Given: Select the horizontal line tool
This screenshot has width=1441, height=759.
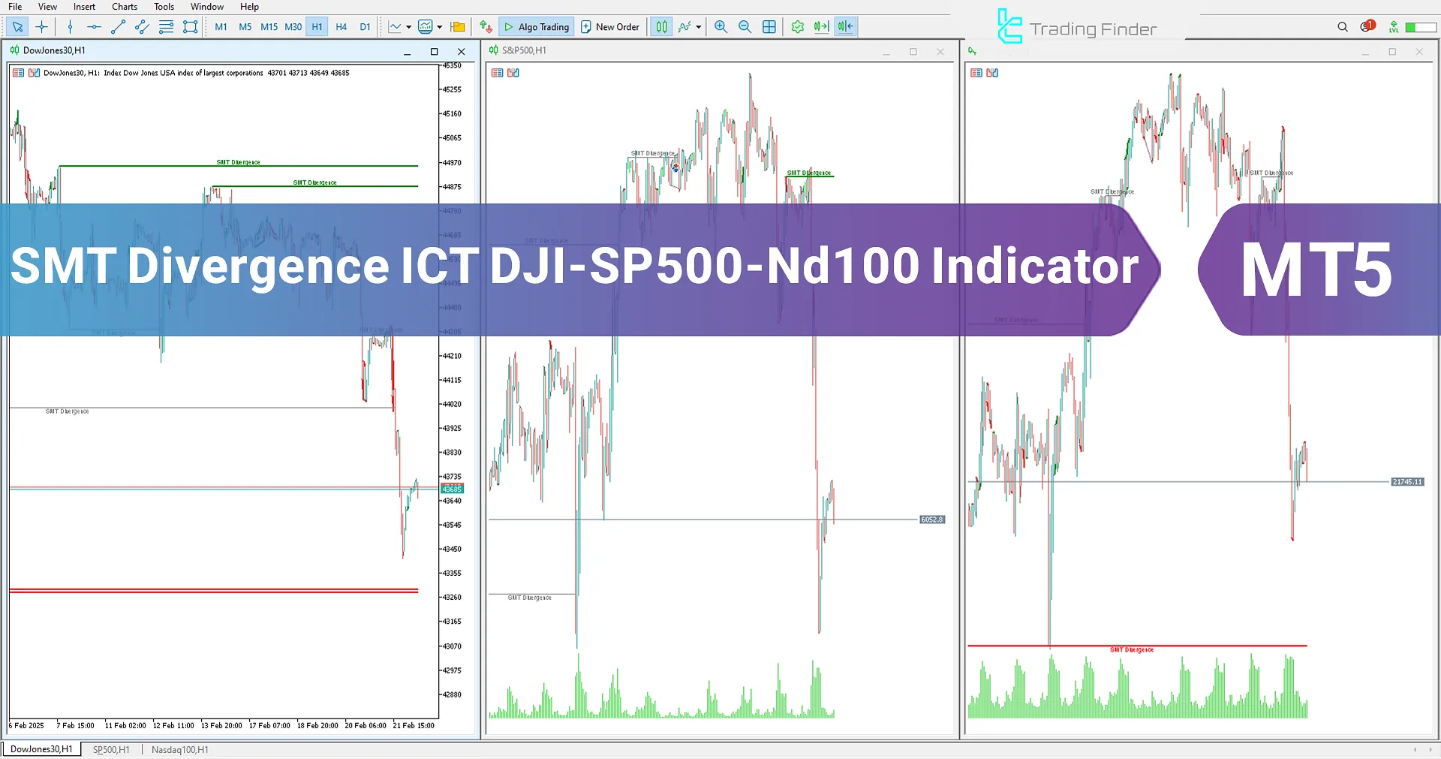Looking at the screenshot, I should coord(94,27).
